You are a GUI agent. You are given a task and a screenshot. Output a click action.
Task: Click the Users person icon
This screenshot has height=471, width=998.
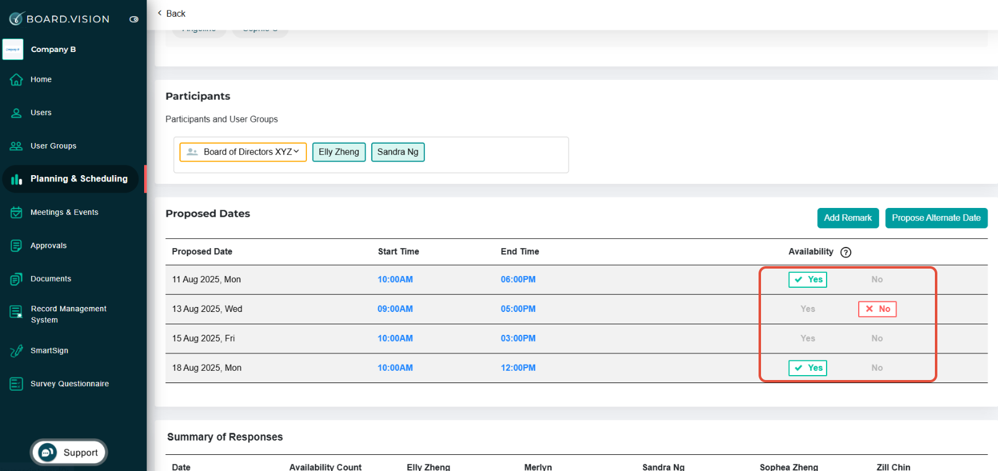pos(17,113)
